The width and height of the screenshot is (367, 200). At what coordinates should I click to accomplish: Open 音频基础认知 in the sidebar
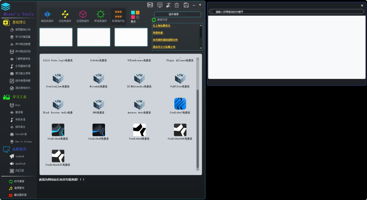(20, 30)
